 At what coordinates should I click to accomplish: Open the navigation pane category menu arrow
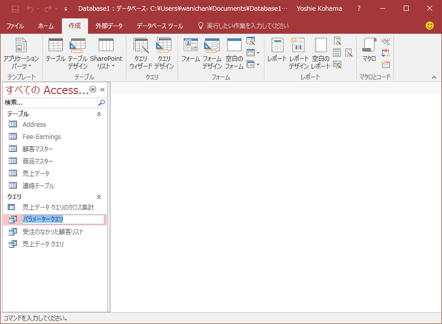[x=93, y=89]
